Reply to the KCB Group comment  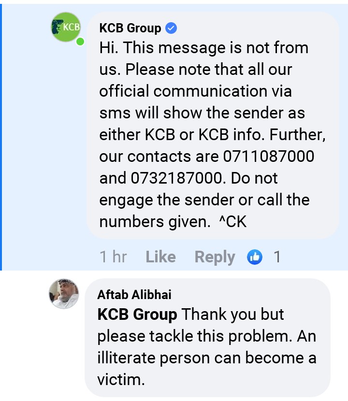[x=215, y=257]
